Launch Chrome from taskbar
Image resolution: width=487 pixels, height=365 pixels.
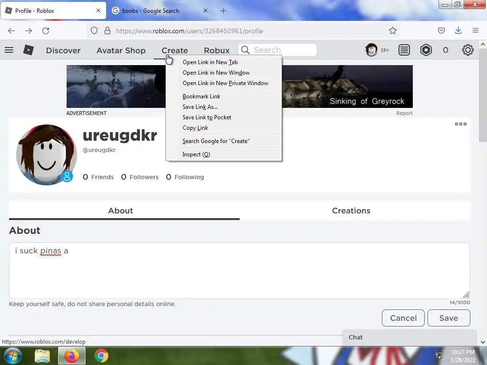click(101, 355)
